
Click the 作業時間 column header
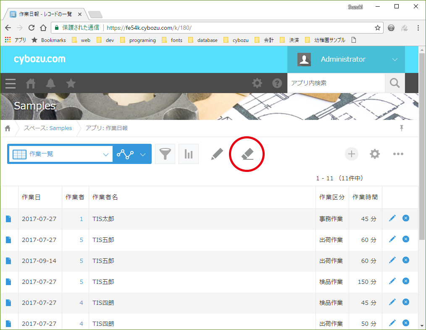(x=365, y=197)
